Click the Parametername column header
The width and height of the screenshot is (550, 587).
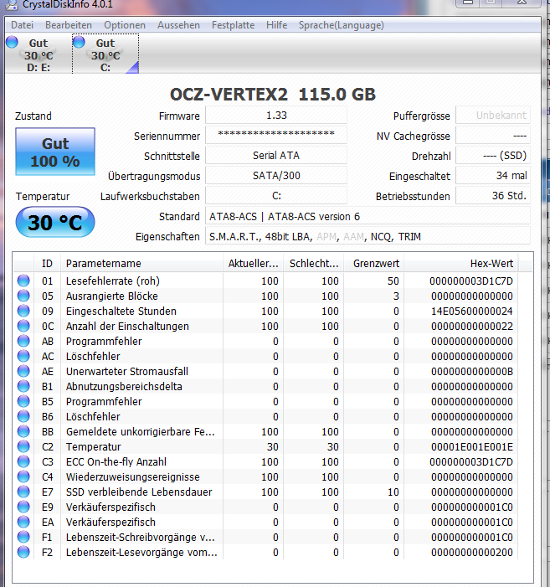click(141, 264)
